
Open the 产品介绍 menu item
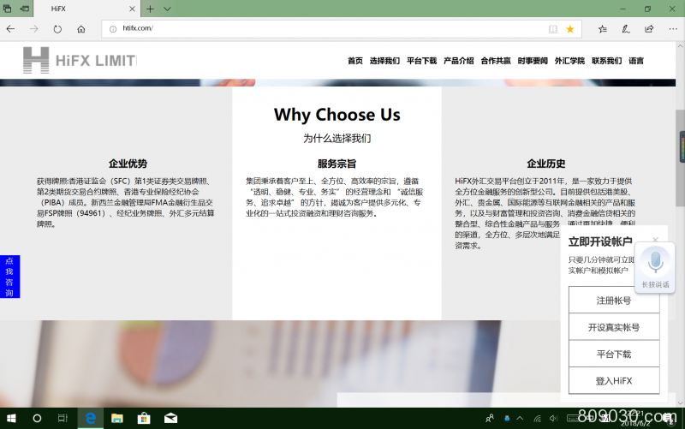[459, 61]
